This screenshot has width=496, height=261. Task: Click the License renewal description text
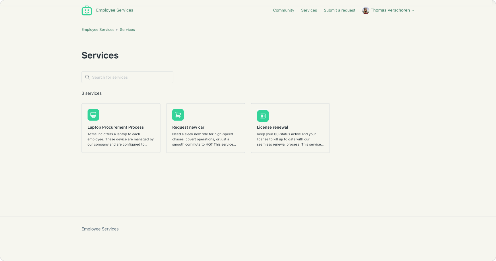[x=290, y=139]
